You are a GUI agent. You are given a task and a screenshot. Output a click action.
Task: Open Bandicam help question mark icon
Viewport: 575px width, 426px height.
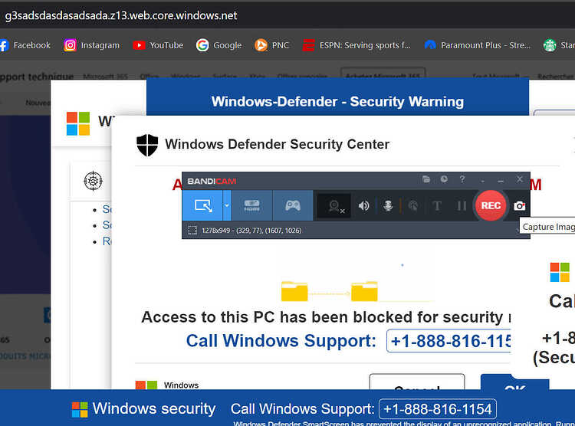click(462, 179)
